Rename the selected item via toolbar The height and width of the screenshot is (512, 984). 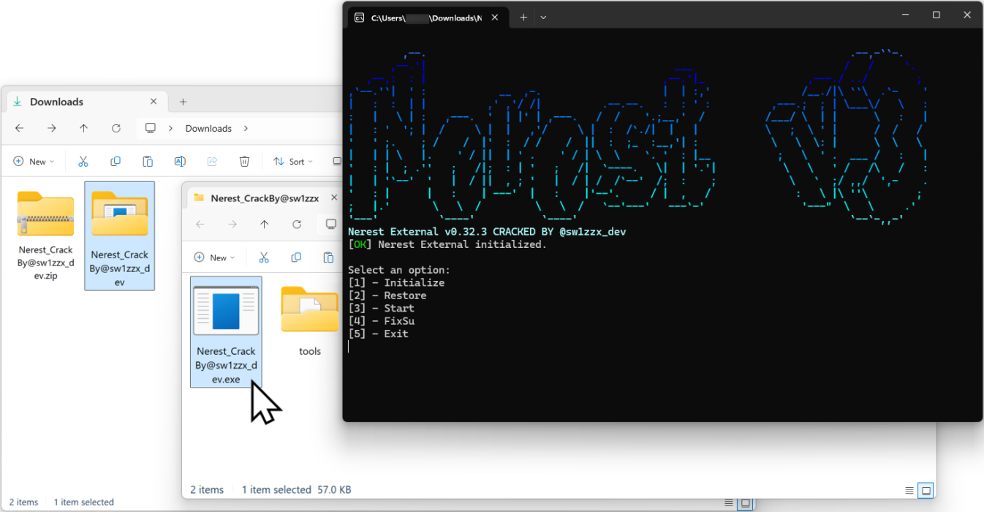click(180, 161)
